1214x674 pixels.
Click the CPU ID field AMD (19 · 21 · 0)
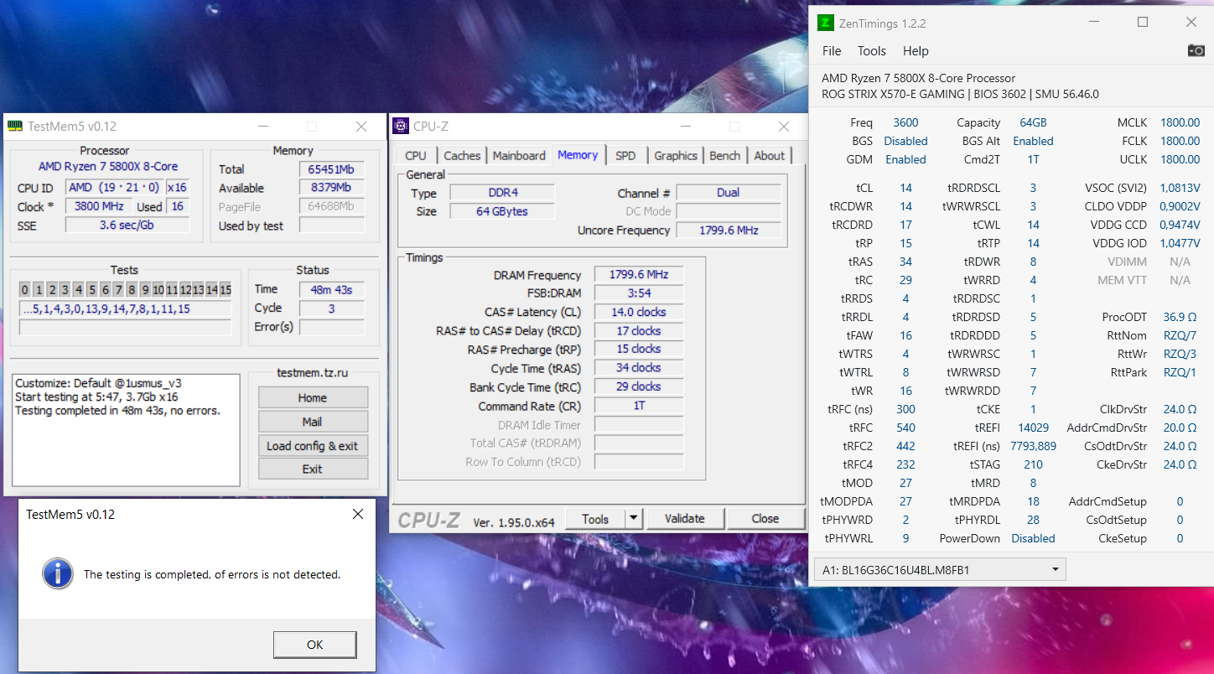[x=114, y=188]
